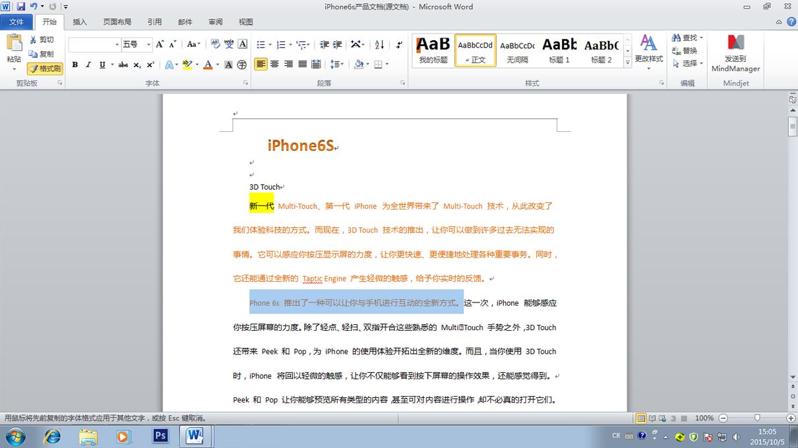The width and height of the screenshot is (798, 448).
Task: Click the Enclose Characters (字) icon
Action: pyautogui.click(x=242, y=65)
